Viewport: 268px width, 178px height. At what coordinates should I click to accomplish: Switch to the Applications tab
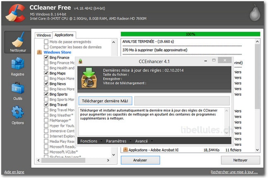pos(64,35)
